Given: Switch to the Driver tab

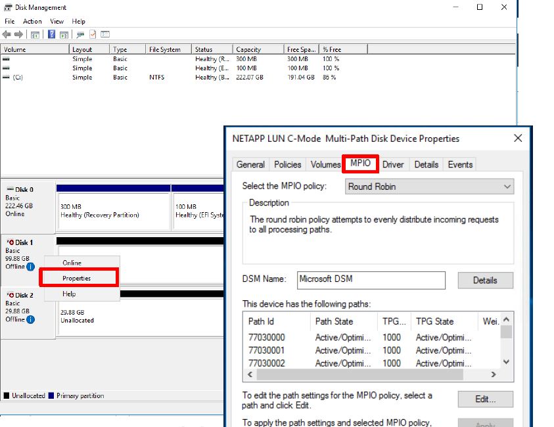Looking at the screenshot, I should 393,164.
